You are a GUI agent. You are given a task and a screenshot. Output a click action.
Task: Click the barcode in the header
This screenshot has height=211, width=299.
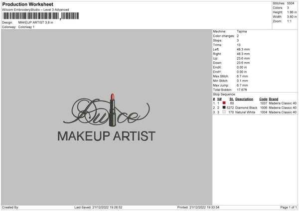pyautogui.click(x=41, y=16)
